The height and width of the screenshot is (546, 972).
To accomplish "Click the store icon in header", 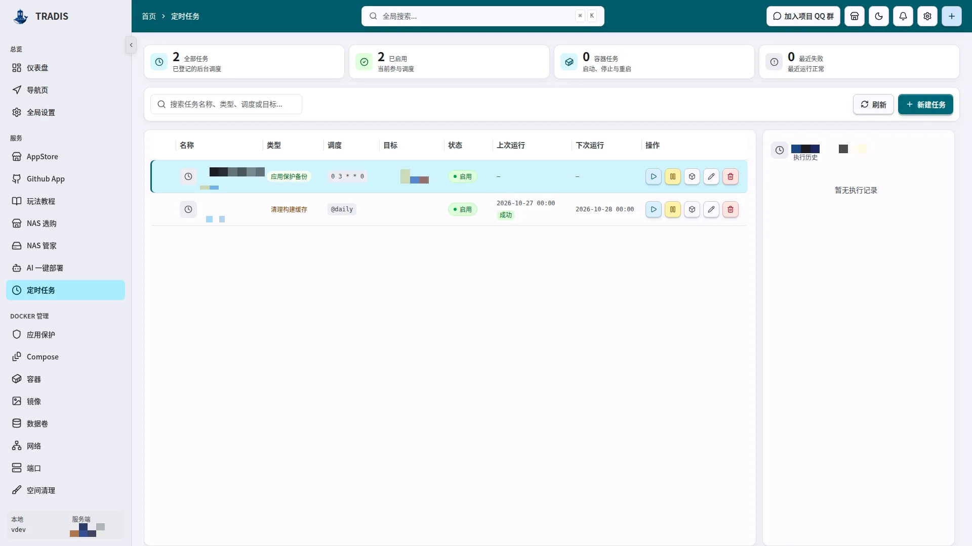I will [x=855, y=16].
